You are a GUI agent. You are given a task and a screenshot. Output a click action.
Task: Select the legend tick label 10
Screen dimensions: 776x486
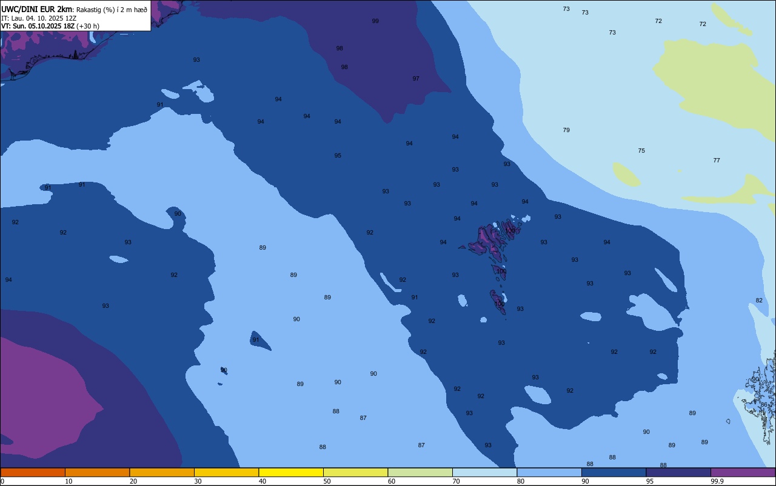click(69, 481)
